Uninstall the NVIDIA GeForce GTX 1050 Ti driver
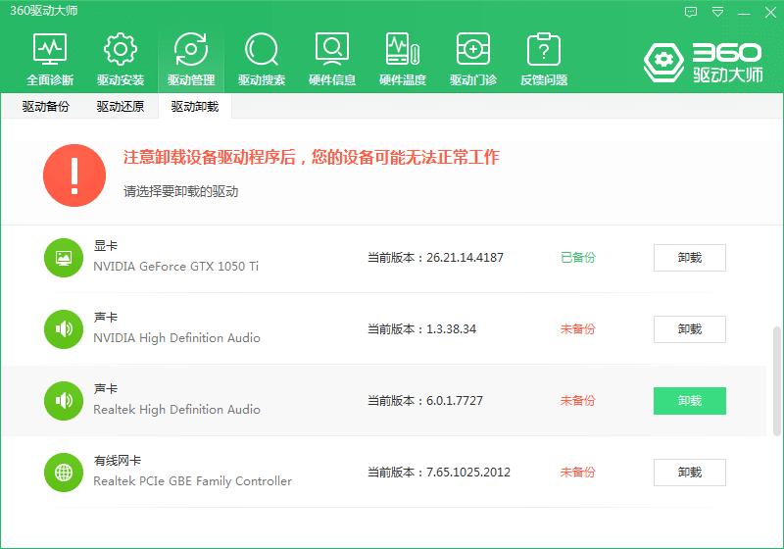Screen dimensions: 784x549 [x=689, y=258]
